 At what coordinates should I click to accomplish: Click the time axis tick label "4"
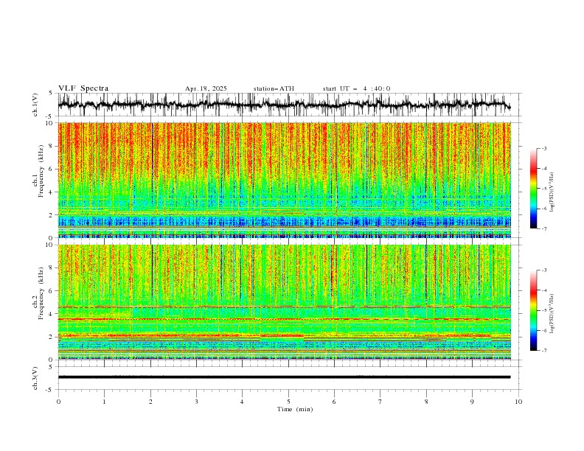242,402
